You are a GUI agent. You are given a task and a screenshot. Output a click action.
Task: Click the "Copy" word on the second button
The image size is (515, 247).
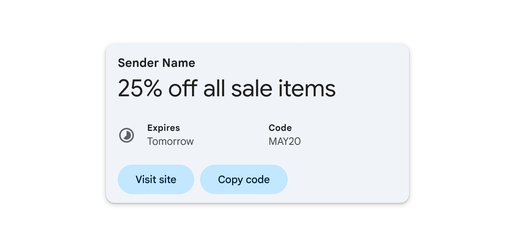pos(230,179)
